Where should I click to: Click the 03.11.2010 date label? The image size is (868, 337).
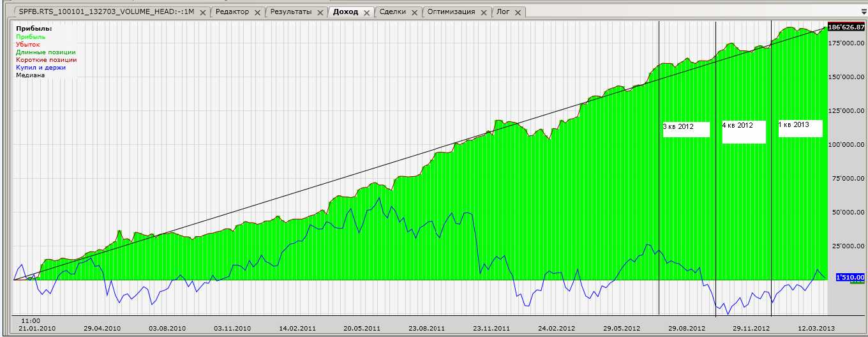click(x=232, y=329)
